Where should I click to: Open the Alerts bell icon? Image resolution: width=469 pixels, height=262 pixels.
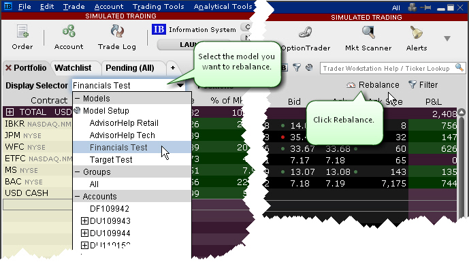[417, 32]
